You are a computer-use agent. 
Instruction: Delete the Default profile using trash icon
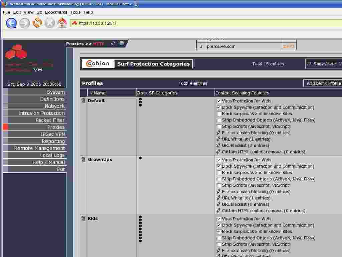[83, 101]
